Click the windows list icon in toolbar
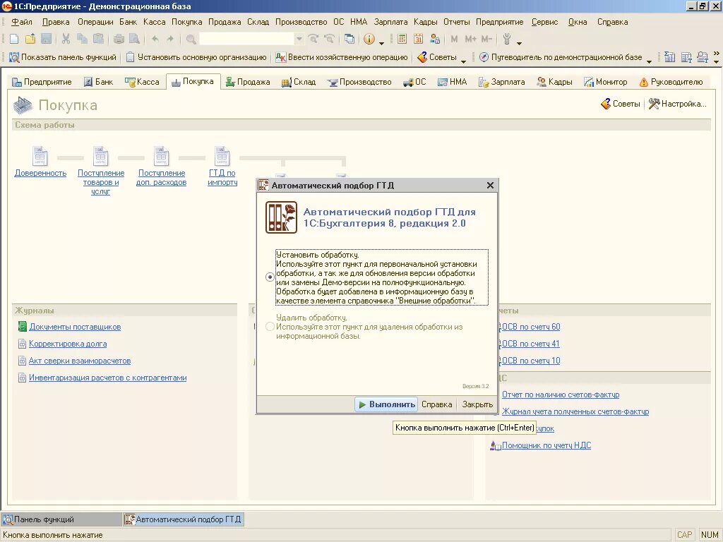 pos(349,40)
